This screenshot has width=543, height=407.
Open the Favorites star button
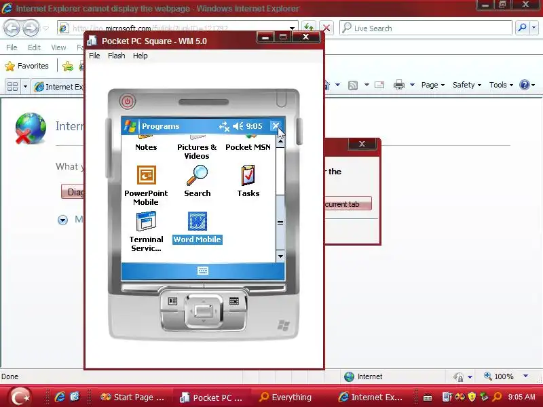[x=26, y=66]
